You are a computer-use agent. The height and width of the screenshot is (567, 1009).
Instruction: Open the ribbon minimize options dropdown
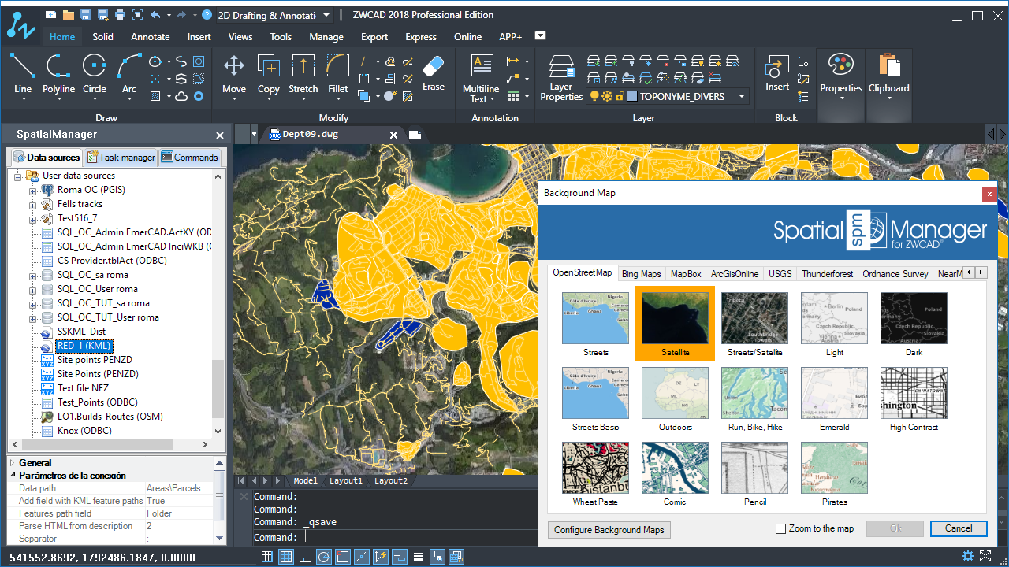pyautogui.click(x=540, y=35)
